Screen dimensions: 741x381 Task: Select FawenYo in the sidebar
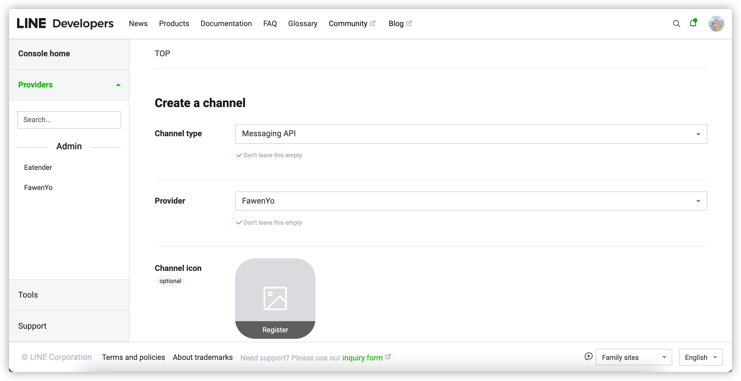[38, 188]
